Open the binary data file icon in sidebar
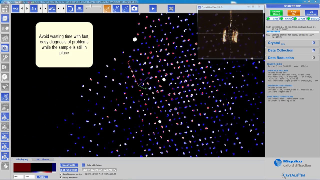Viewport: 320px width, 180px height. click(x=5, y=28)
